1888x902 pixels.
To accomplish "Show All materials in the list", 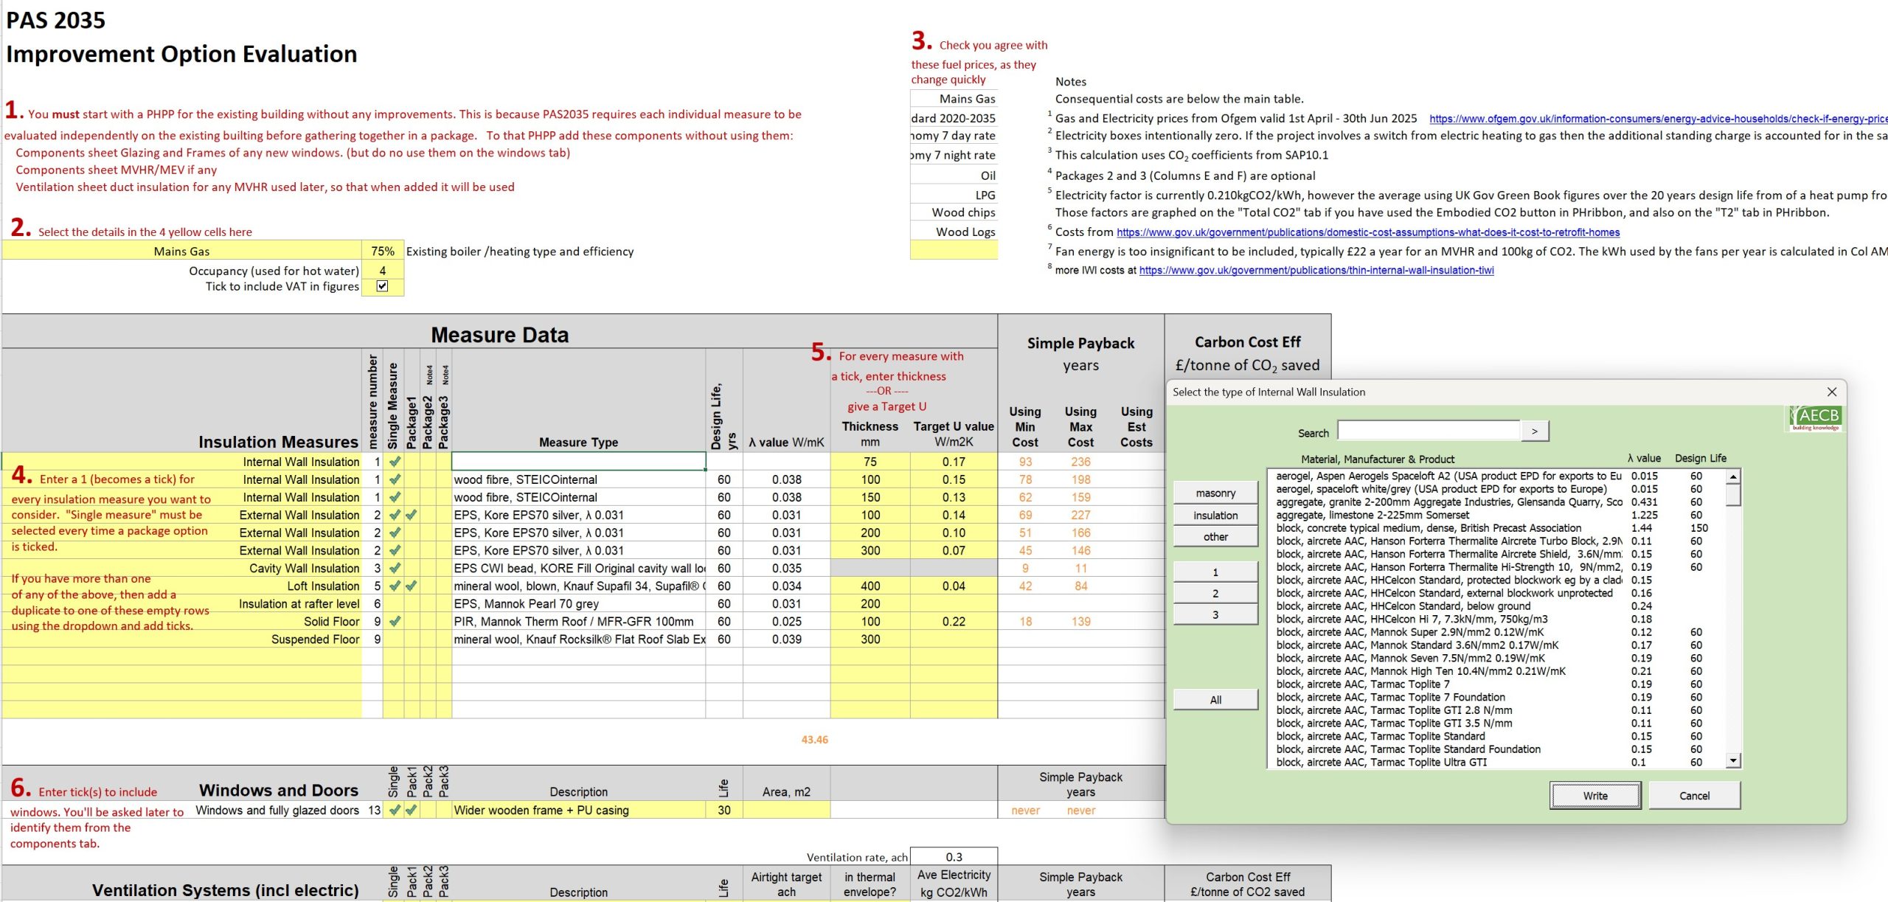I will [x=1215, y=699].
